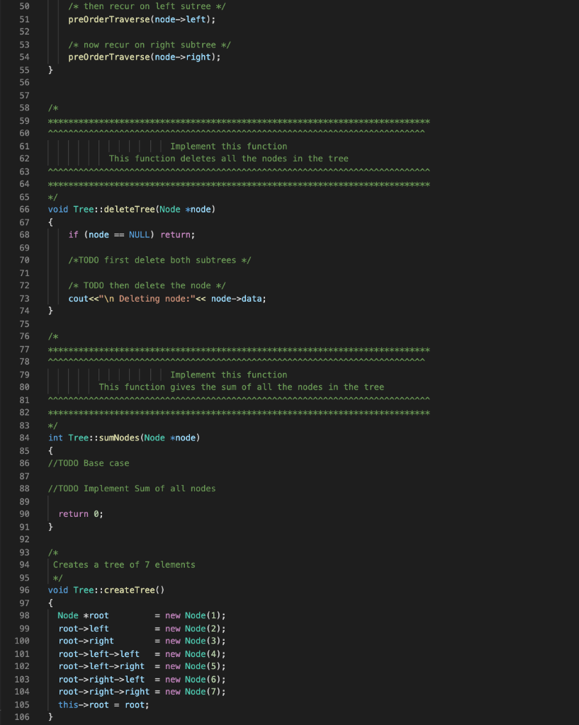Click line number 73 in the gutter
This screenshot has height=725, width=579.
[24, 299]
